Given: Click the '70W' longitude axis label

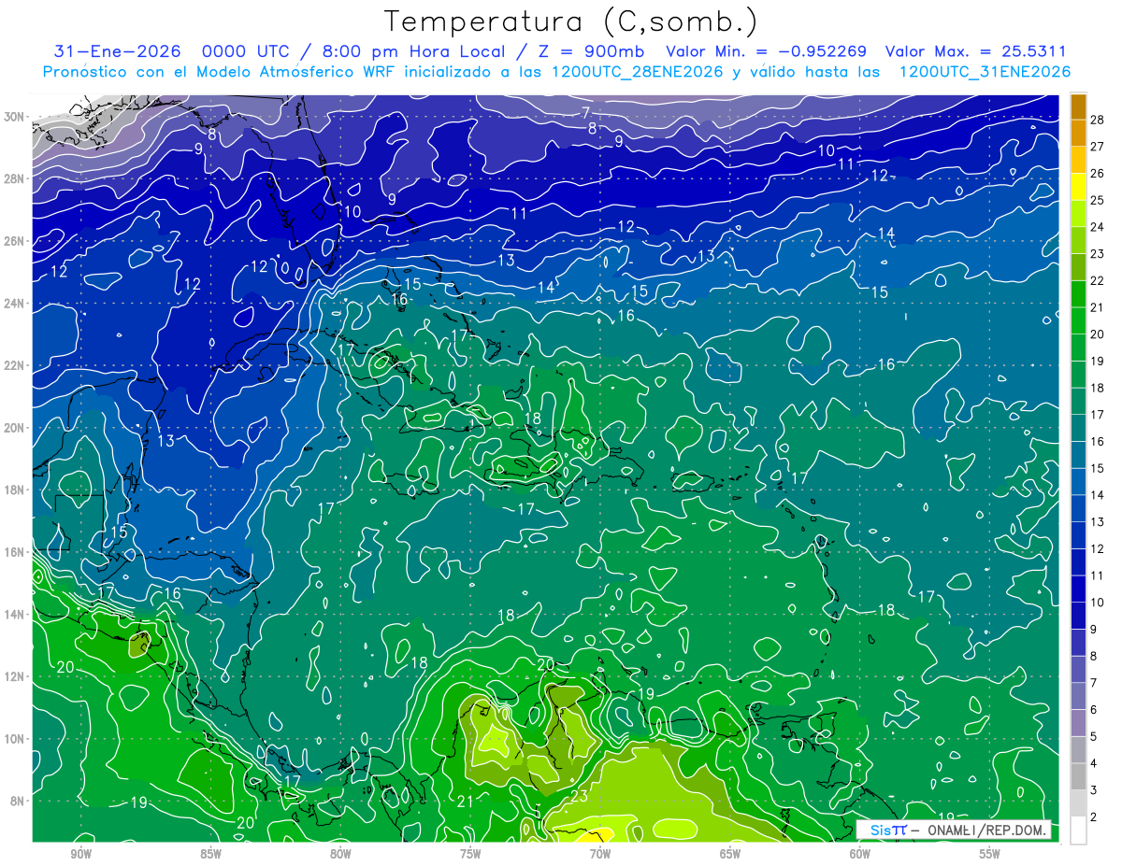Looking at the screenshot, I should [x=600, y=854].
